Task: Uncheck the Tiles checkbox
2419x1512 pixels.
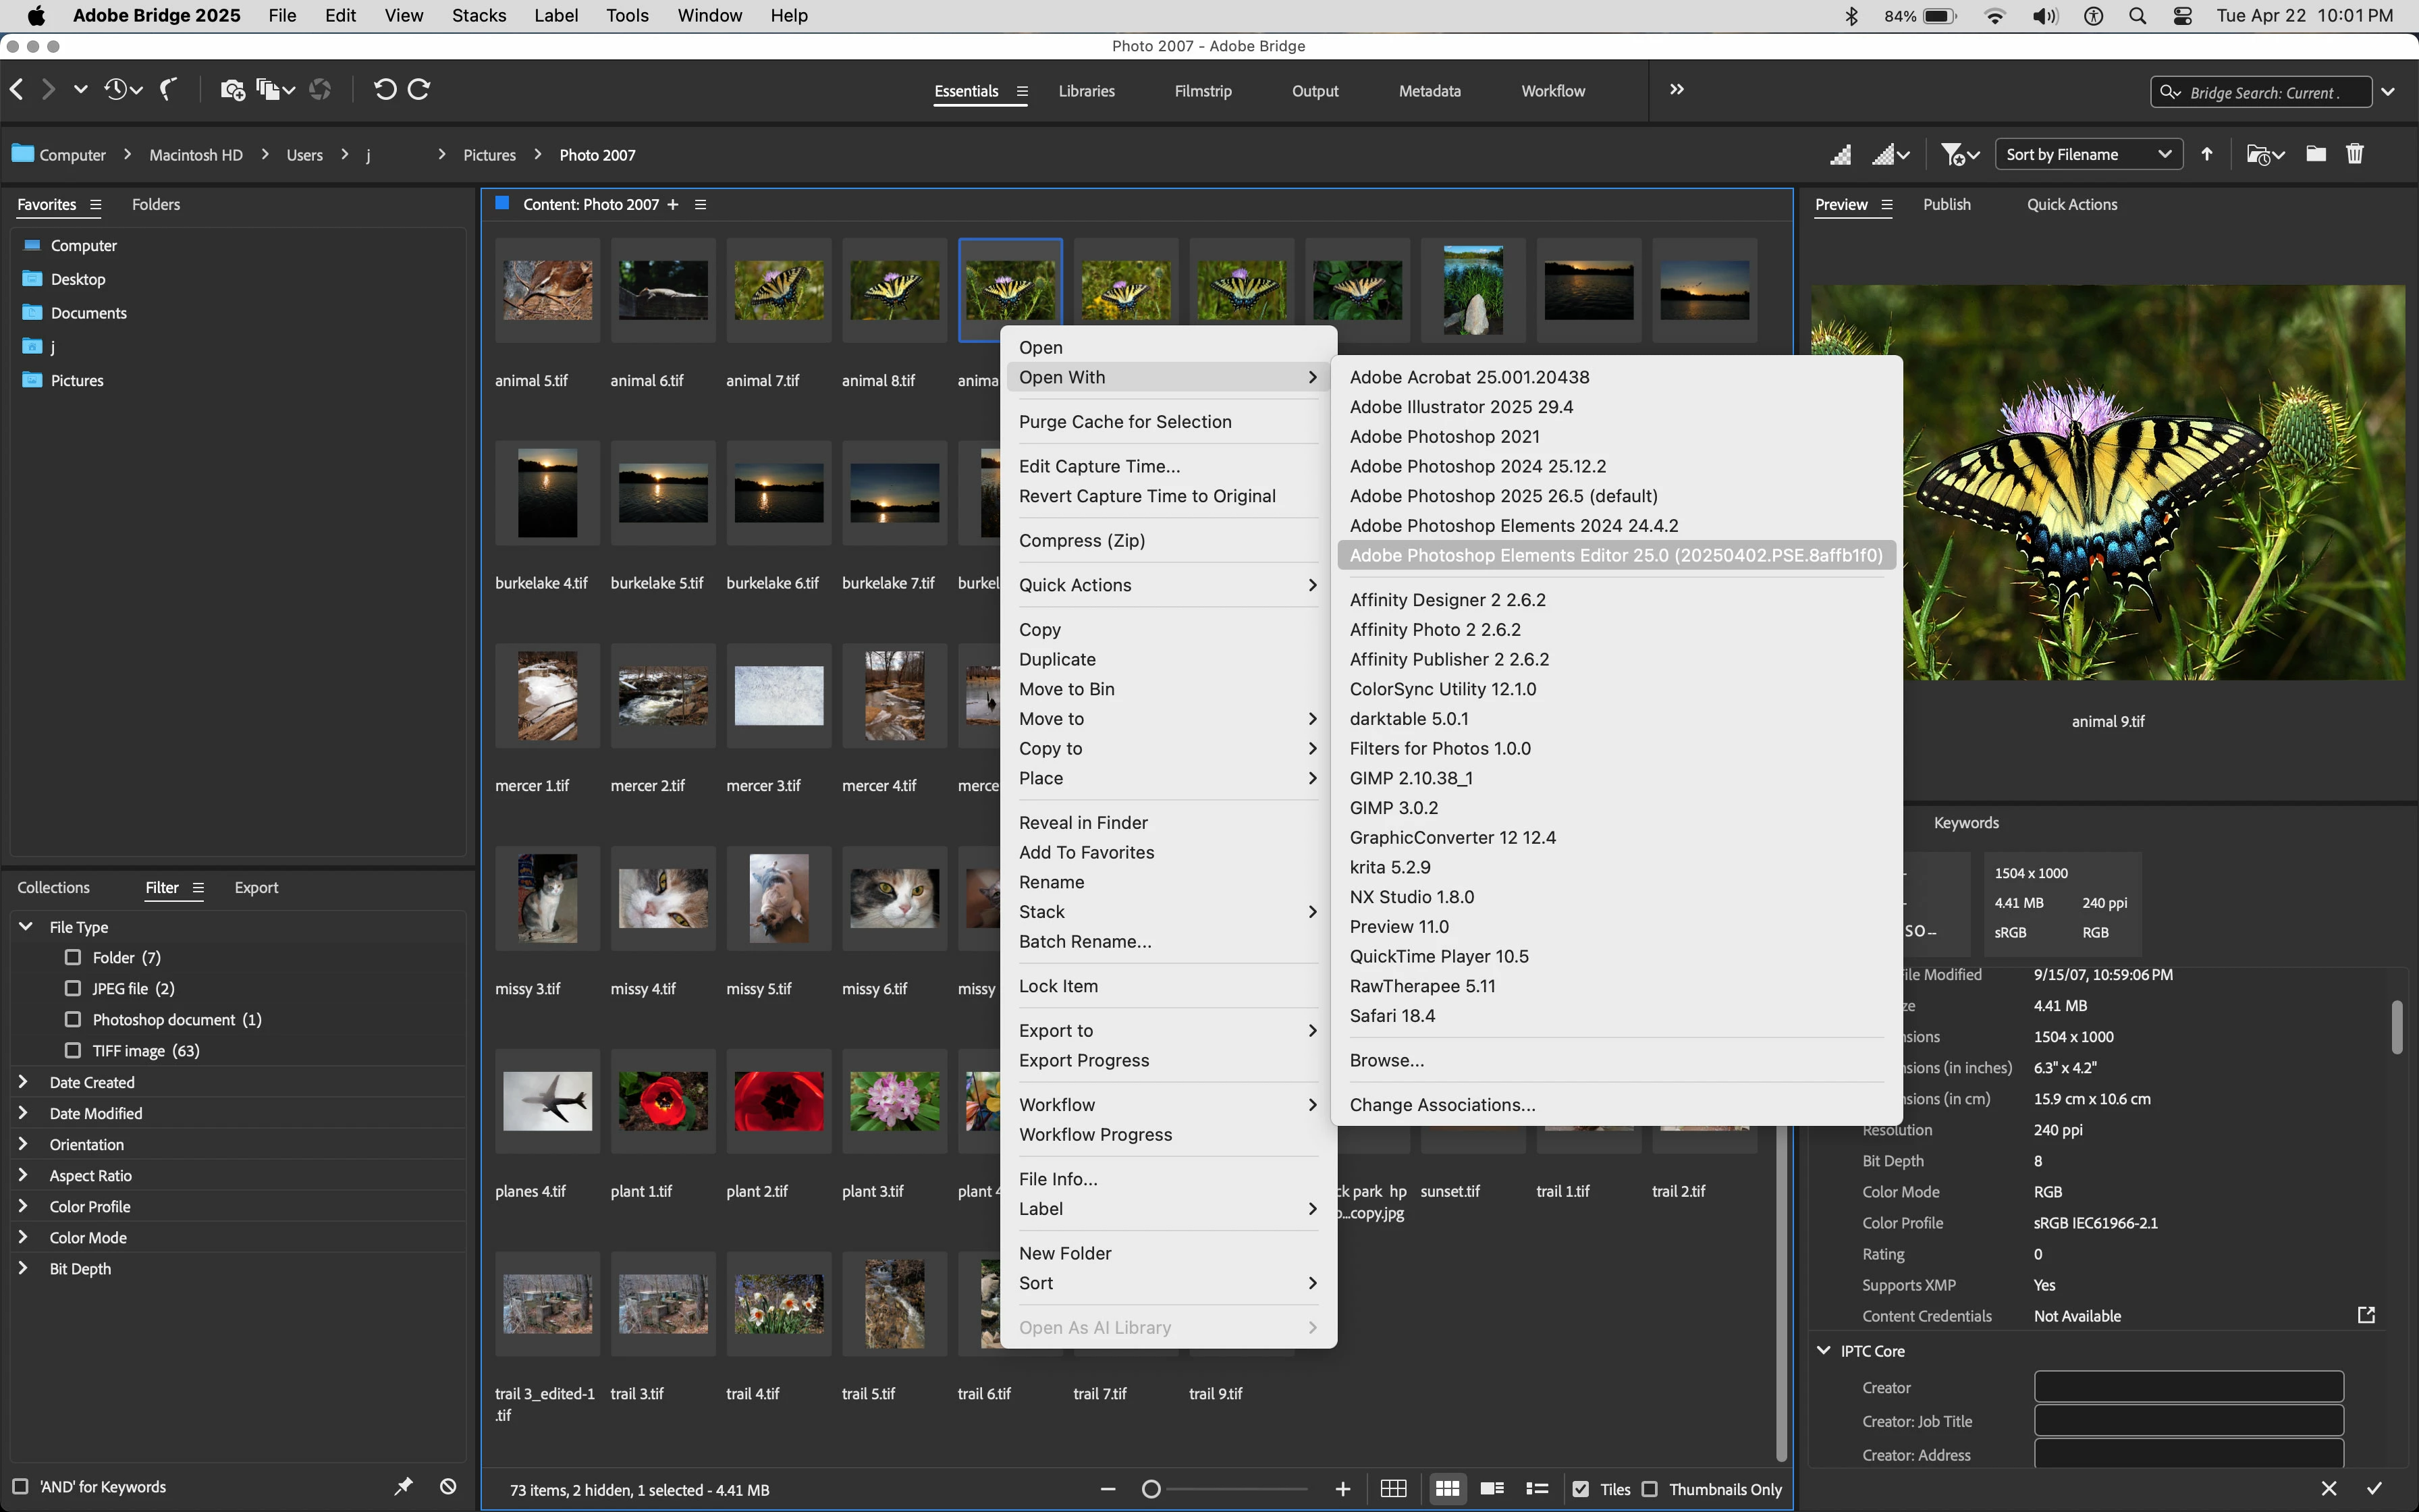Action: tap(1580, 1489)
